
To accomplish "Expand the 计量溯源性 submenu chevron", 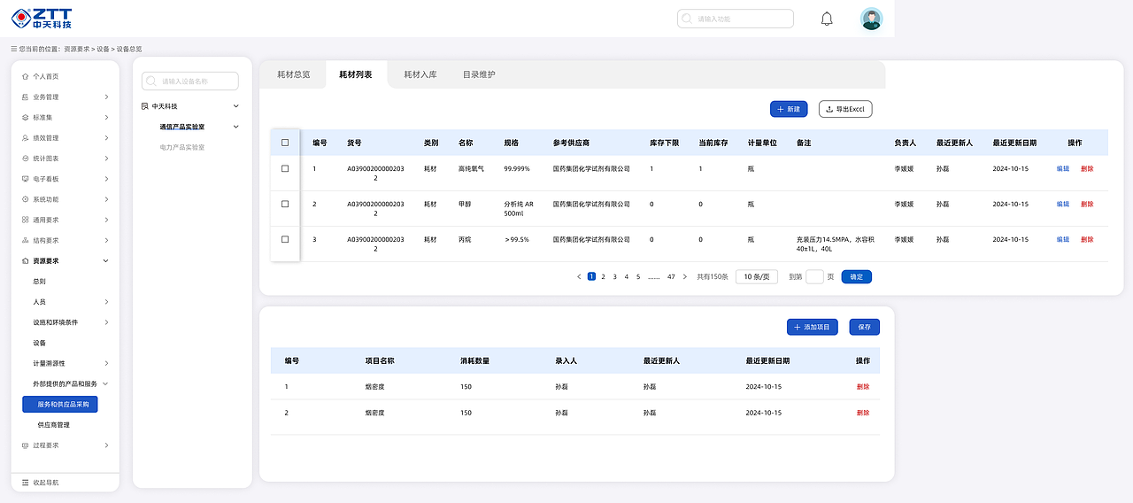I will pos(106,363).
